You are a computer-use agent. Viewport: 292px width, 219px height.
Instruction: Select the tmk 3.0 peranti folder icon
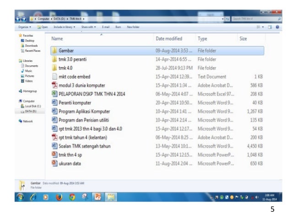pyautogui.click(x=54, y=59)
